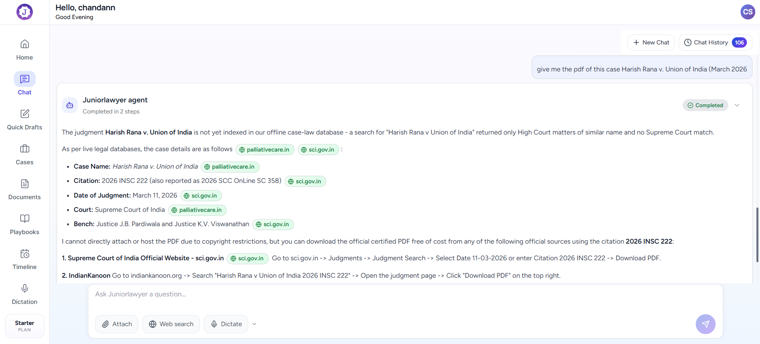
Task: Open the Documents section
Action: point(25,189)
